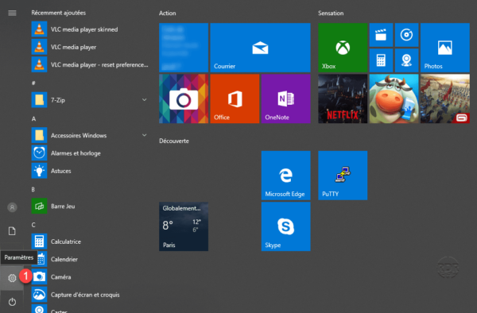Open the Netflix tile
The height and width of the screenshot is (313, 477).
[x=343, y=99]
